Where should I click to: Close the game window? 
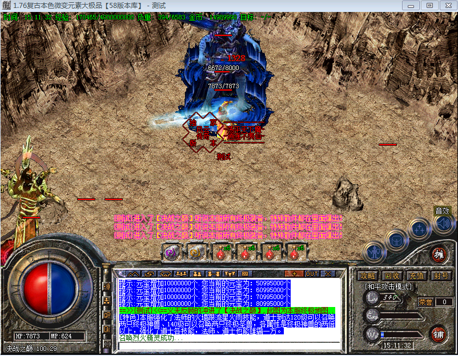(448, 6)
